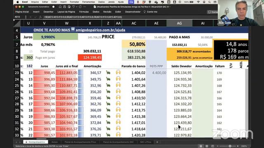Click the Conte-me search box with the lightbulb
This screenshot has width=264, height=148.
click(x=150, y=12)
